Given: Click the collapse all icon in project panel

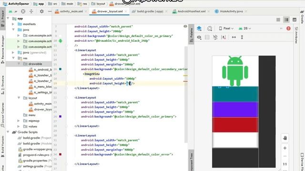Looking at the screenshot, I should [31, 11].
